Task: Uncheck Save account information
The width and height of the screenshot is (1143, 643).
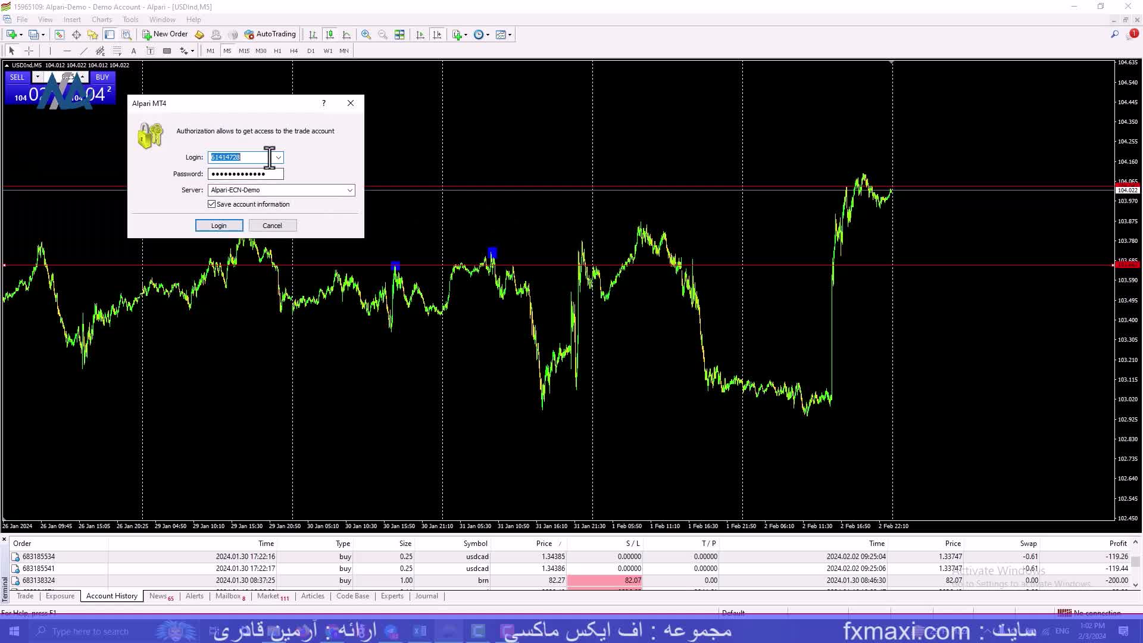Action: click(x=211, y=204)
